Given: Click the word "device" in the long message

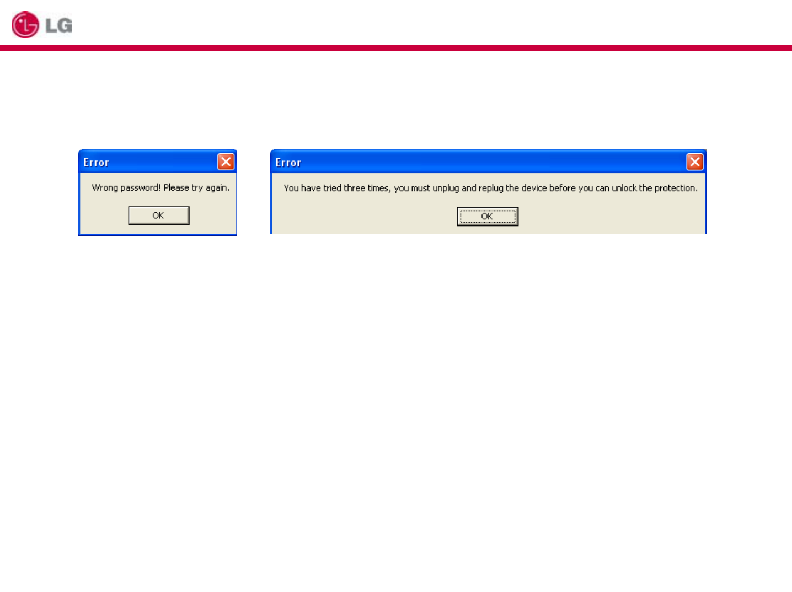Looking at the screenshot, I should pos(534,189).
